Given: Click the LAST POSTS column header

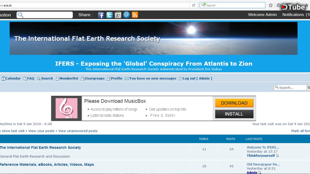Looking at the screenshot, I should click(x=254, y=139).
